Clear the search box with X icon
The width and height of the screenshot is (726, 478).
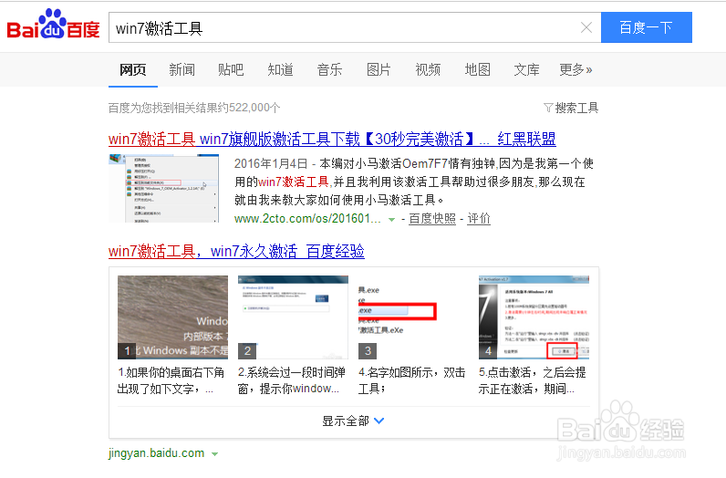(586, 27)
